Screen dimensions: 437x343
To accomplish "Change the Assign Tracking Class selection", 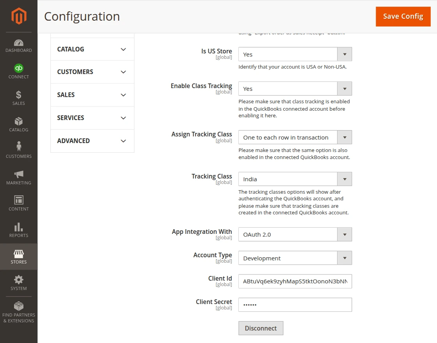I will [x=344, y=137].
